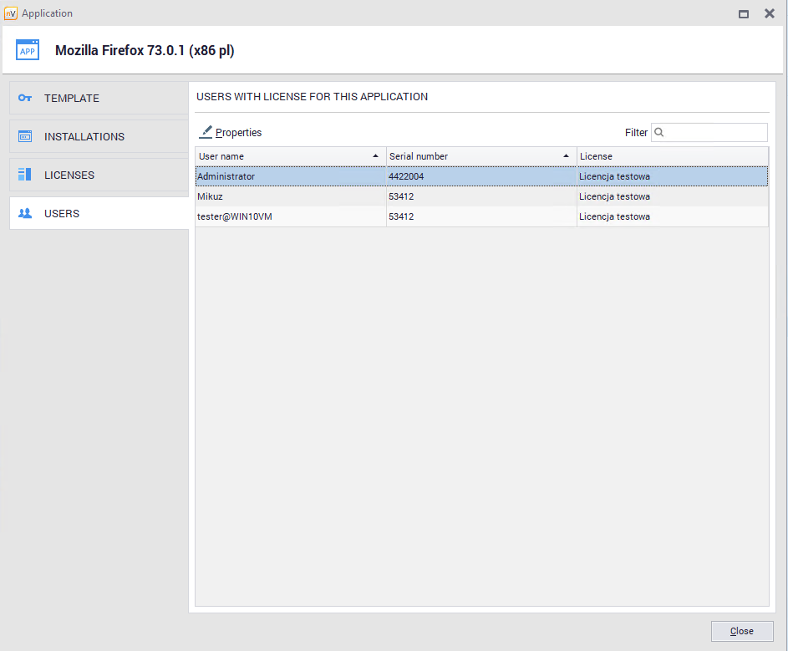
Task: Sort by User name column arrow
Action: pyautogui.click(x=375, y=156)
